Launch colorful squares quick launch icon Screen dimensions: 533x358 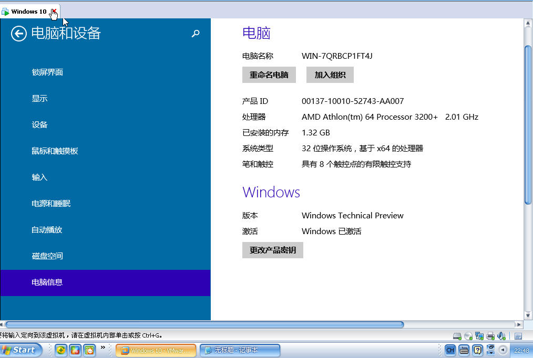coord(75,350)
